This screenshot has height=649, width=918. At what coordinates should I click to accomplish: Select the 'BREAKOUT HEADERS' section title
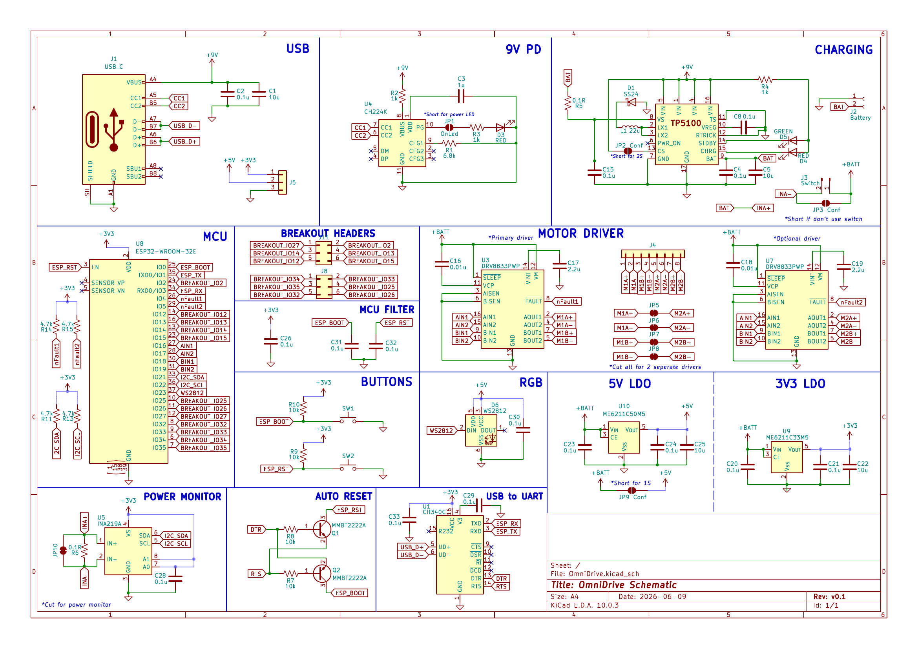(x=328, y=233)
